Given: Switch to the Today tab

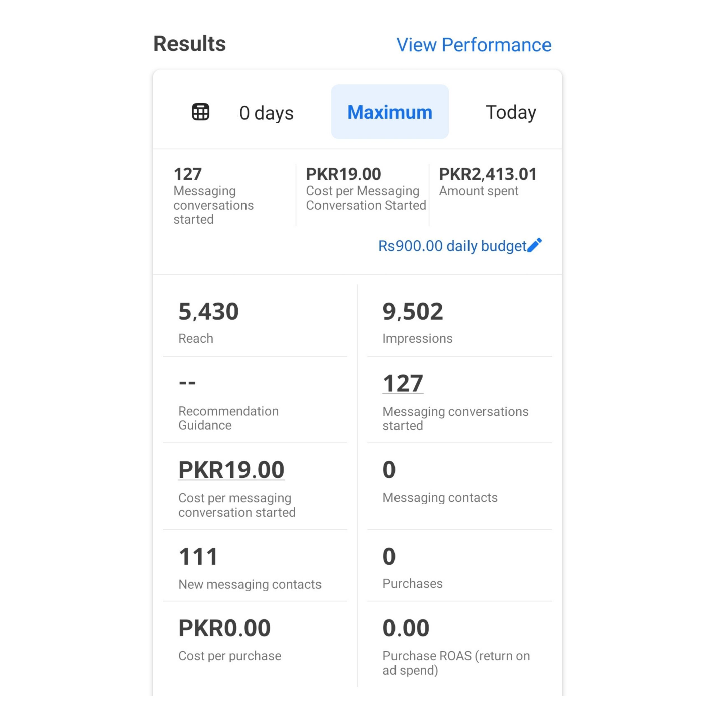Looking at the screenshot, I should tap(510, 112).
